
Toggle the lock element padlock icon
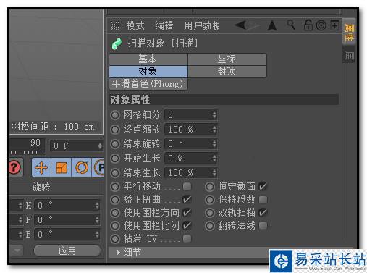tap(308, 25)
